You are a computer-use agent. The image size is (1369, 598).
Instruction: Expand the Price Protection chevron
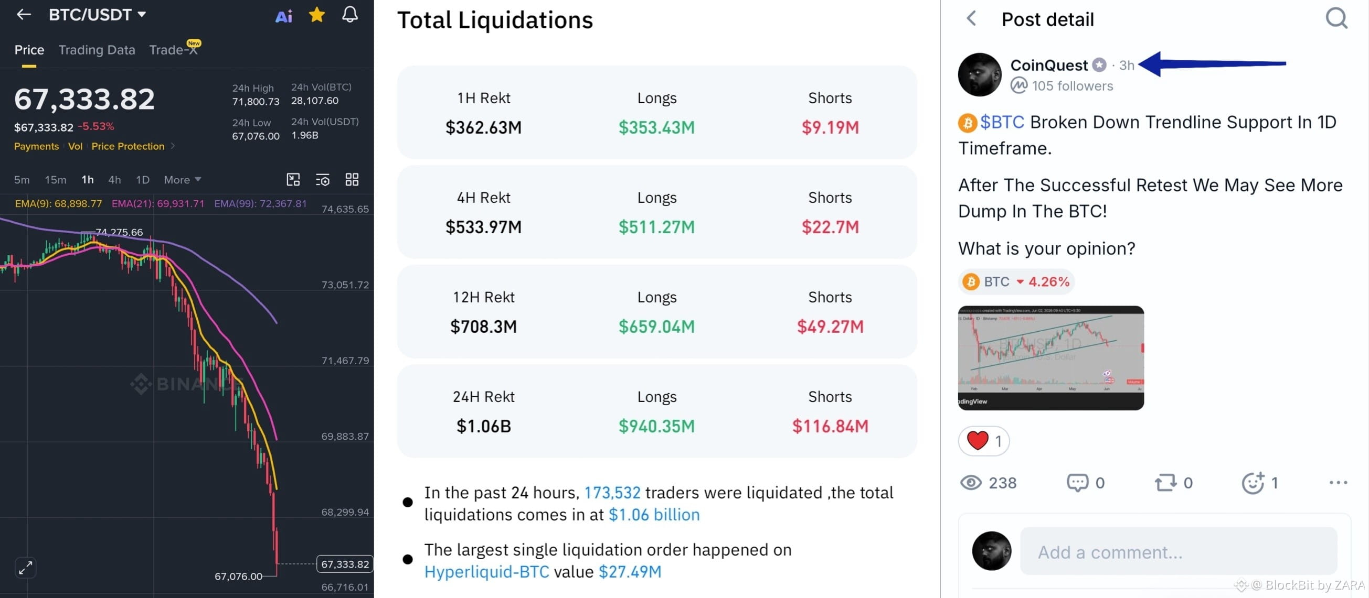click(x=173, y=146)
